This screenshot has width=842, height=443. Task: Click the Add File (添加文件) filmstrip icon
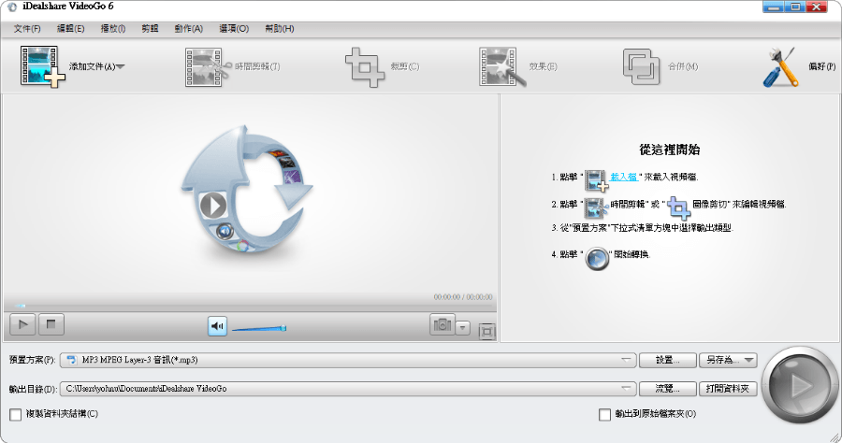(x=42, y=66)
